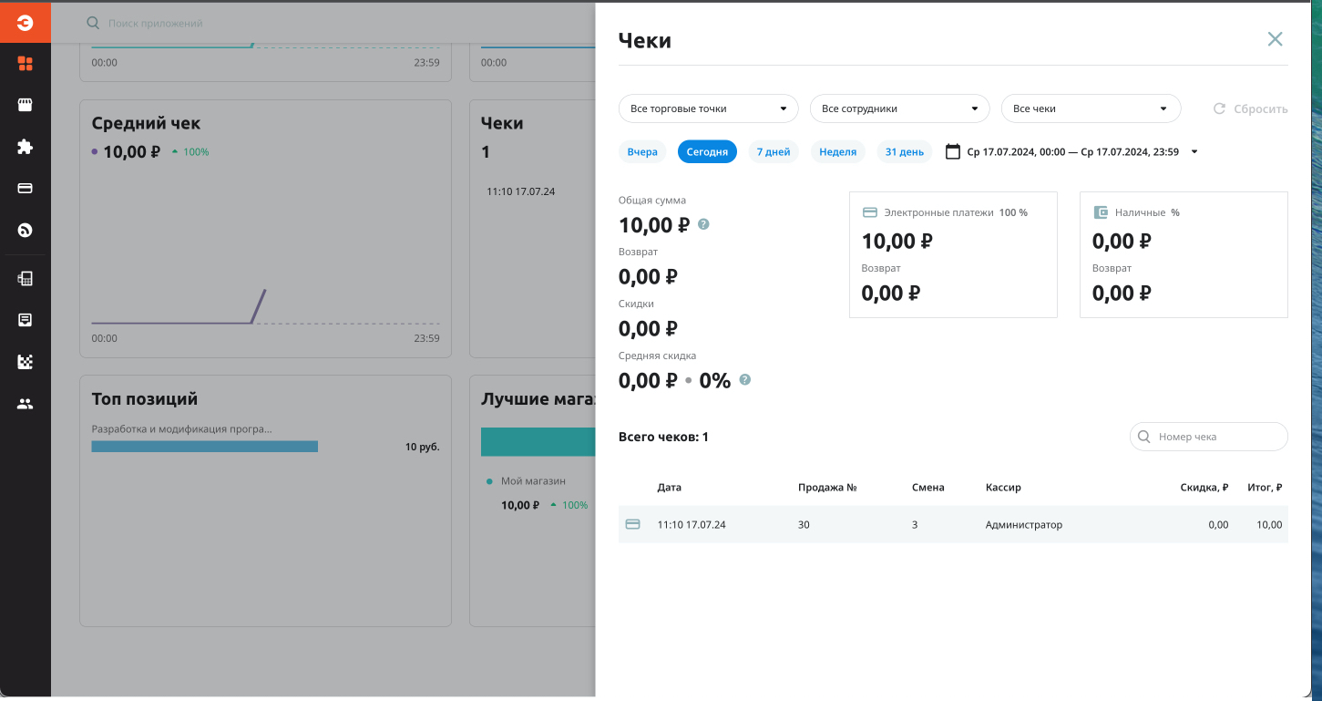This screenshot has width=1322, height=701.
Task: Open the dashboard grid icon in sidebar
Action: pos(26,64)
